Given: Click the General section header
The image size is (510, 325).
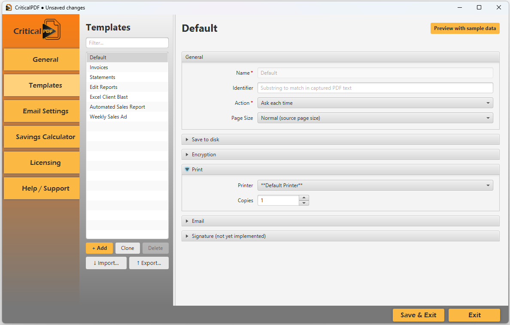Looking at the screenshot, I should 340,57.
